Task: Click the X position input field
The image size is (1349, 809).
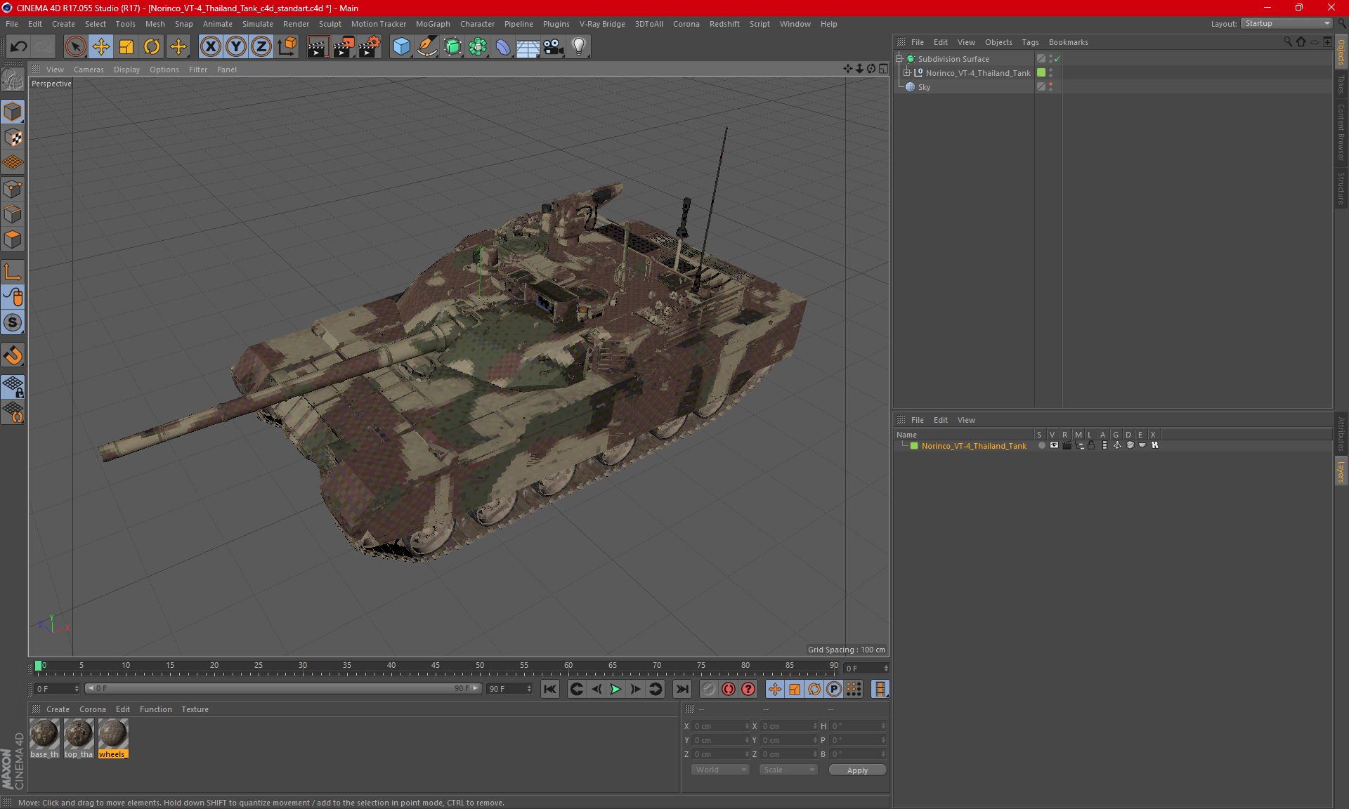Action: coord(721,726)
